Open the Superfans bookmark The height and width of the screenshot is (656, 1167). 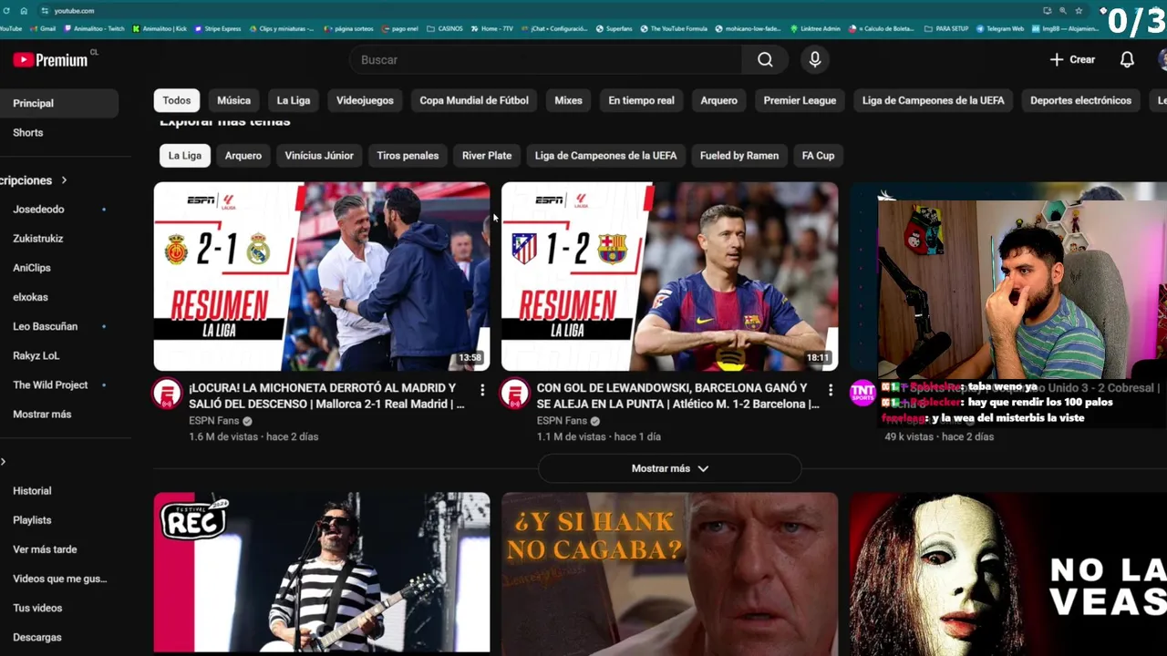614,28
